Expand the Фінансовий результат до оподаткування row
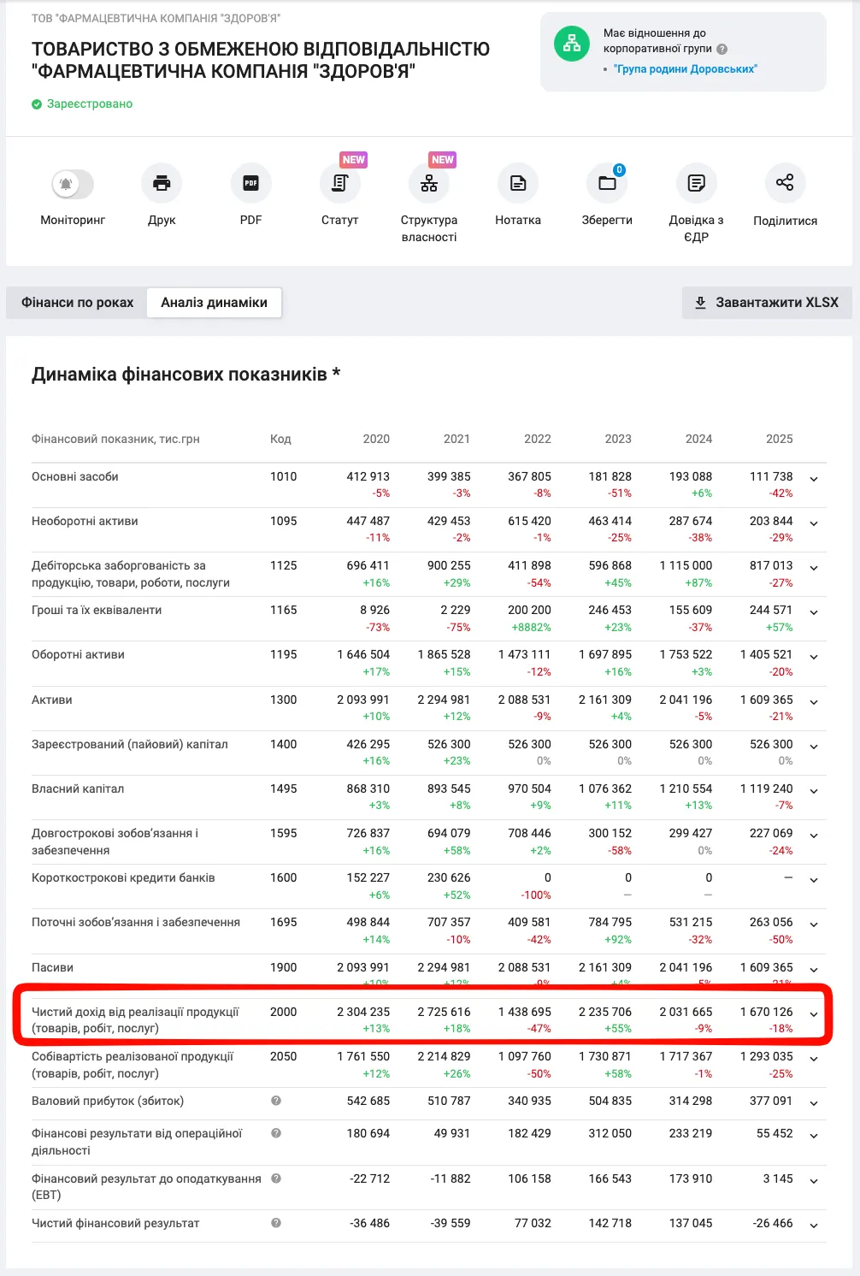 pos(814,1181)
